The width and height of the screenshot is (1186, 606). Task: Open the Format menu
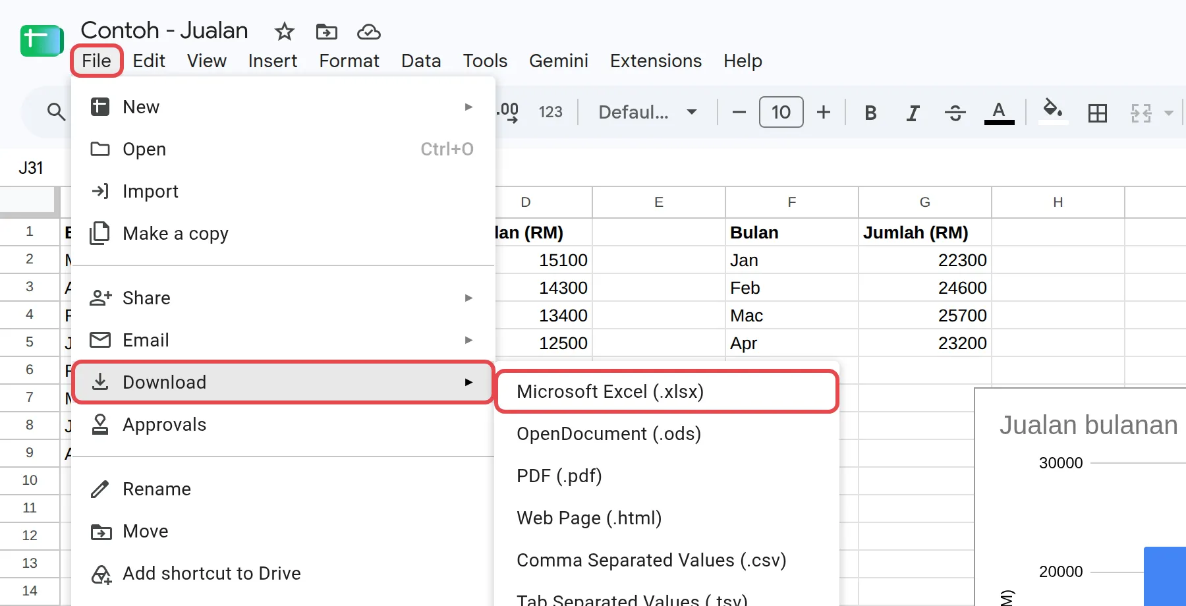[349, 61]
